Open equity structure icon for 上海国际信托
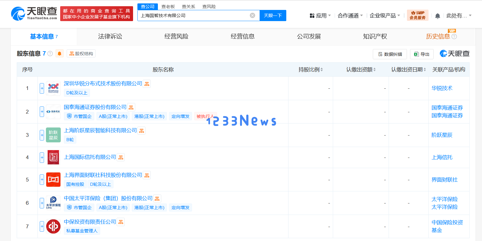The width and height of the screenshot is (482, 241). [x=121, y=157]
